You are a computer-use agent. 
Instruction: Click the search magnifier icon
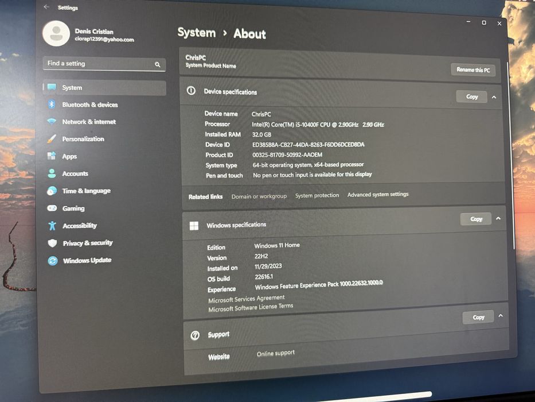(x=157, y=64)
